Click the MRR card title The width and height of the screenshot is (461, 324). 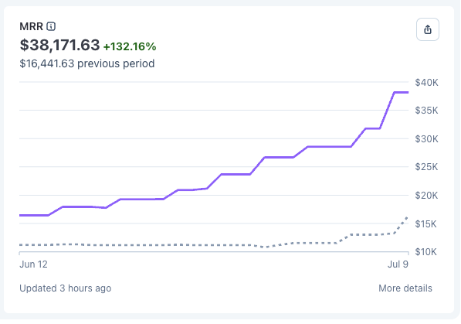point(31,26)
